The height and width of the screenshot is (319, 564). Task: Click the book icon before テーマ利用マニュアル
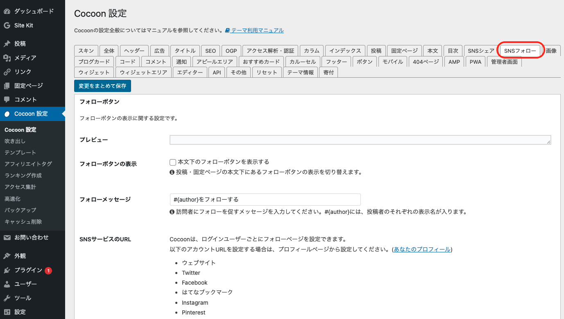tap(227, 30)
